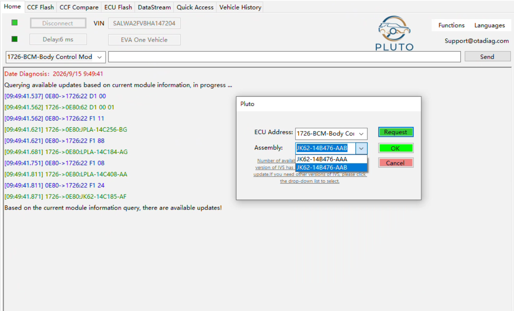Confirm with the green OK button
Image resolution: width=514 pixels, height=311 pixels.
[396, 148]
